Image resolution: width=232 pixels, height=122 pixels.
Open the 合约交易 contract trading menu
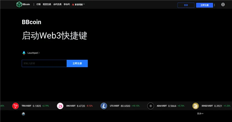pyautogui.click(x=57, y=4)
